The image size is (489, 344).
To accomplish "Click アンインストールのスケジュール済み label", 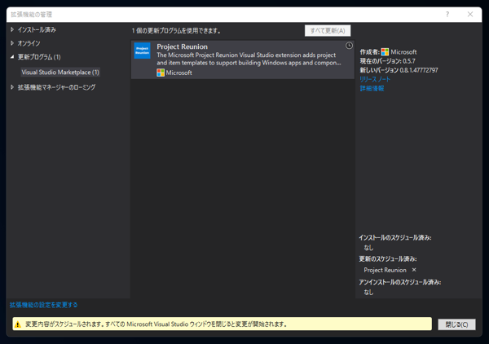I will [x=400, y=282].
